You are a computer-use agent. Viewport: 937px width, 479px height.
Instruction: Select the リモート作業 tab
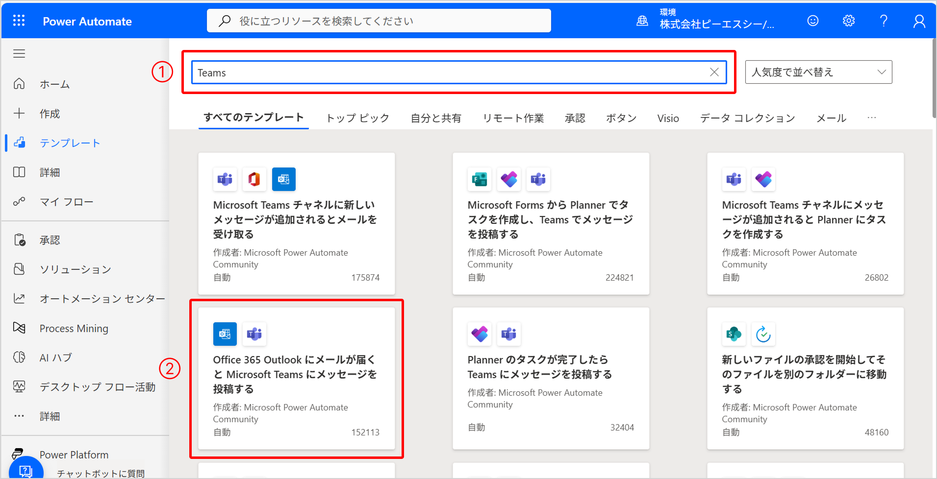(513, 118)
